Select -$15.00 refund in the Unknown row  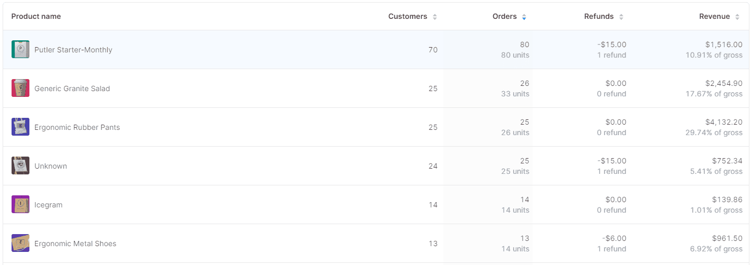[x=612, y=161]
